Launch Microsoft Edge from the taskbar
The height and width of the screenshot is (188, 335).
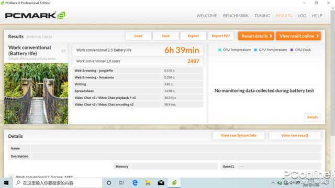click(135, 183)
